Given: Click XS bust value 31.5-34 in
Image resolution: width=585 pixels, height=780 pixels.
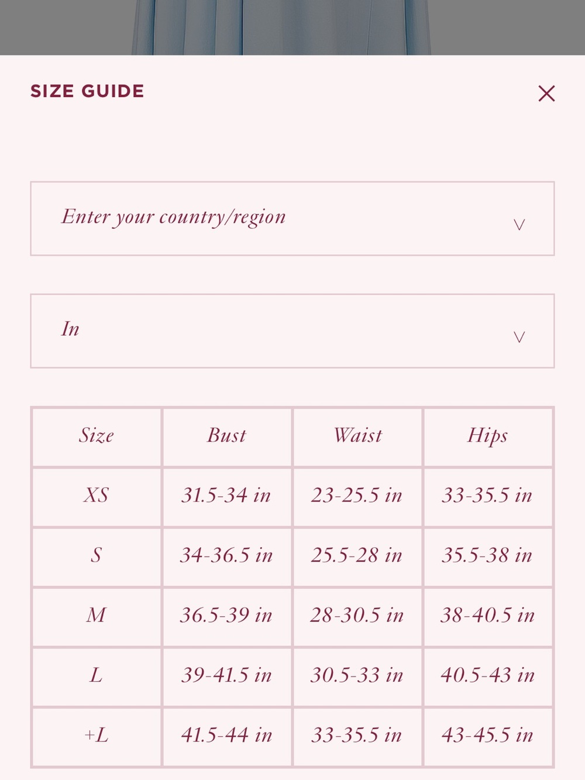Looking at the screenshot, I should coord(226,496).
